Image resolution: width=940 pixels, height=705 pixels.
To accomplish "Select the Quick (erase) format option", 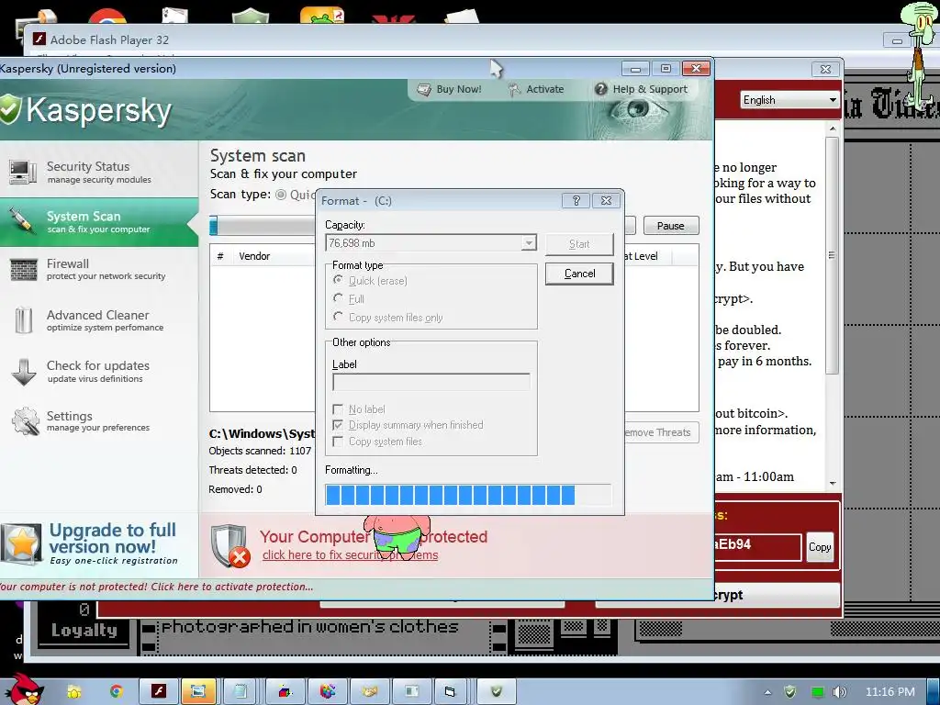I will pos(338,280).
